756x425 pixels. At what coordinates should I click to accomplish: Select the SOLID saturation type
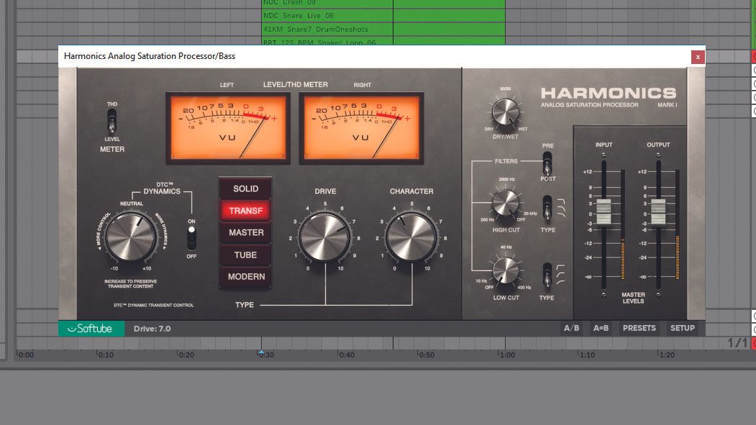[245, 188]
